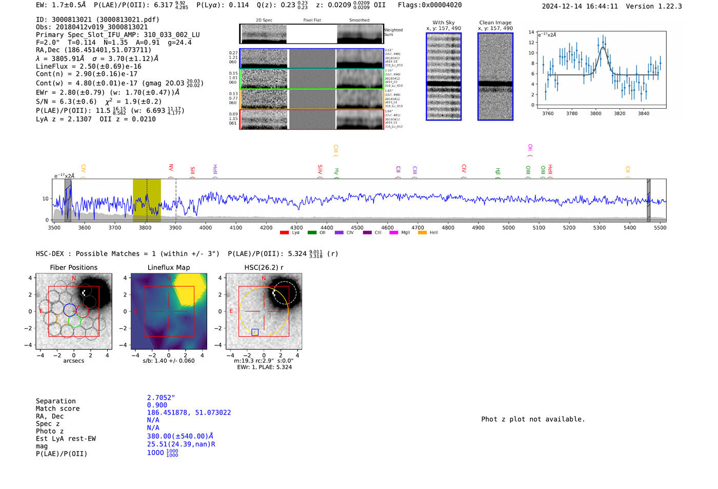Click the blue match RA, Dec coordinates value
This screenshot has width=718, height=489.
point(189,413)
